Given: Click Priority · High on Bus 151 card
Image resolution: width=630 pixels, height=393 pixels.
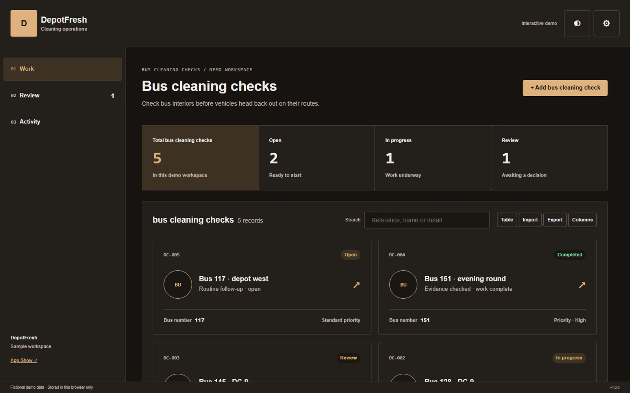Looking at the screenshot, I should [570, 320].
